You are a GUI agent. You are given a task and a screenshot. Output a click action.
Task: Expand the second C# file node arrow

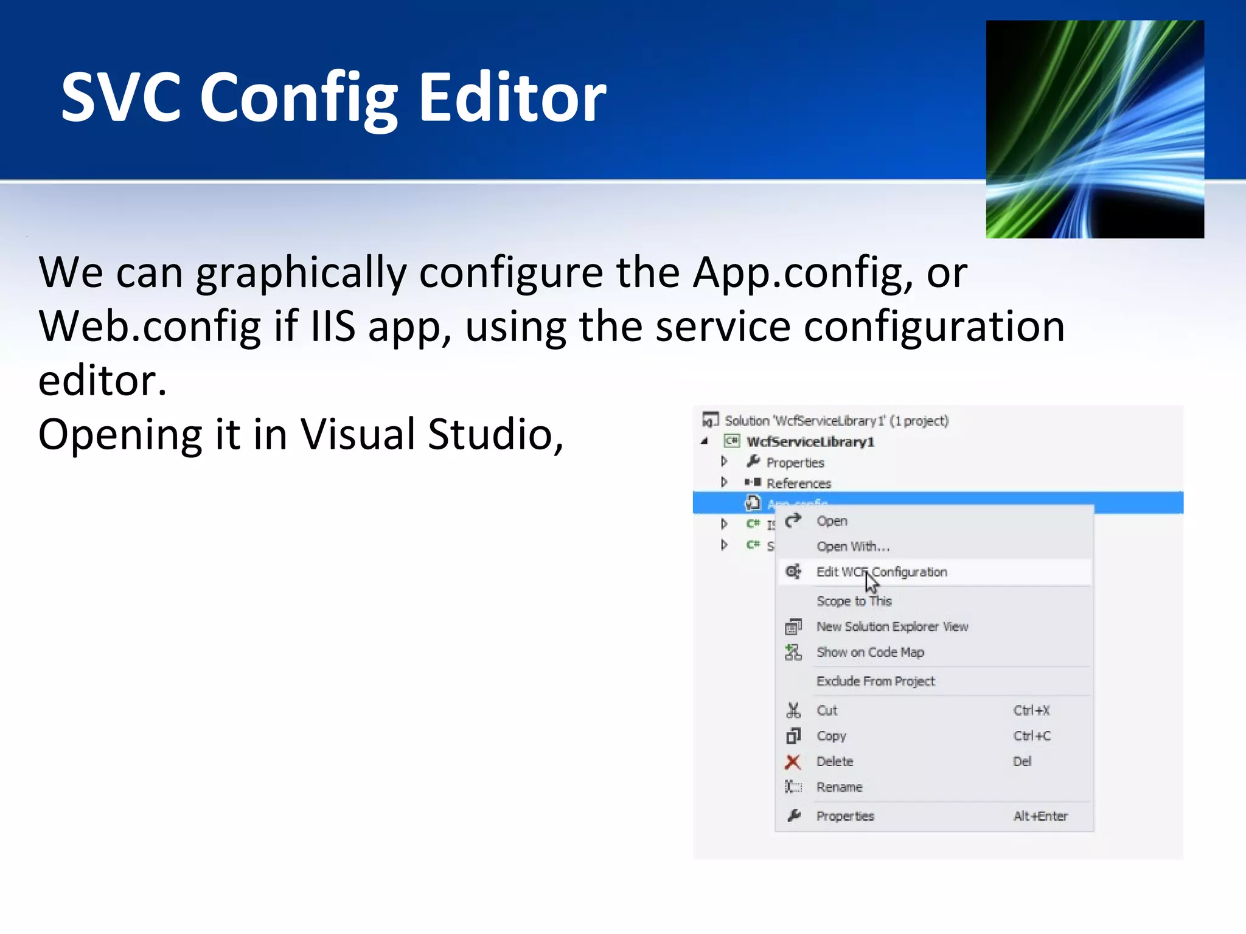[724, 544]
